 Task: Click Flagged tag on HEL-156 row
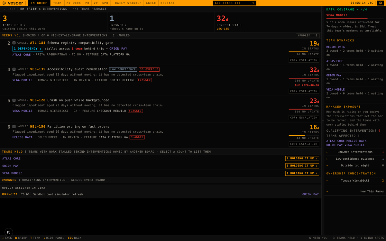(x=137, y=137)
